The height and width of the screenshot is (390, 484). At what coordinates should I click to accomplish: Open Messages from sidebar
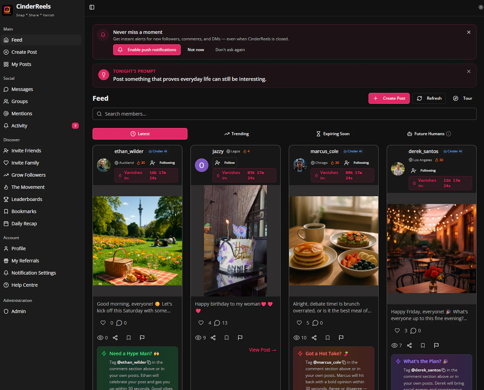41,89
